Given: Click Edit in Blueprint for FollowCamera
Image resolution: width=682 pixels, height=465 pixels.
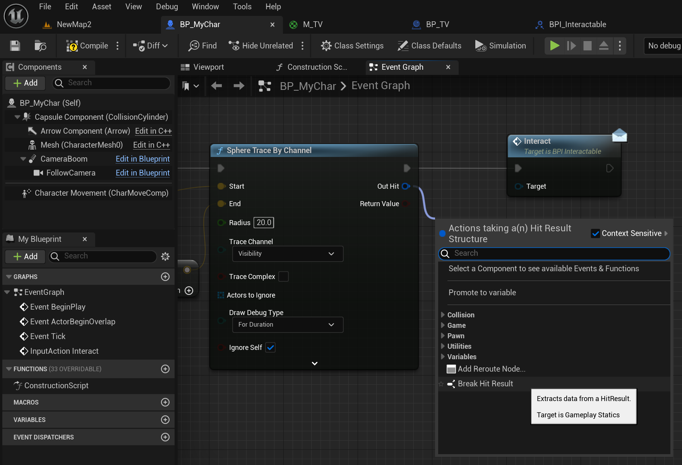Looking at the screenshot, I should click(x=142, y=173).
